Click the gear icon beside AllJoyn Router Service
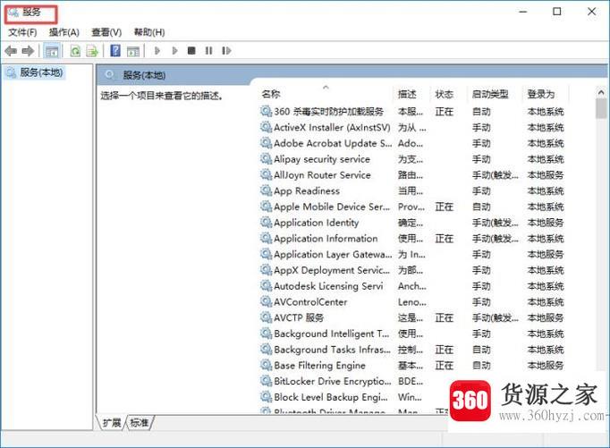 click(x=266, y=174)
